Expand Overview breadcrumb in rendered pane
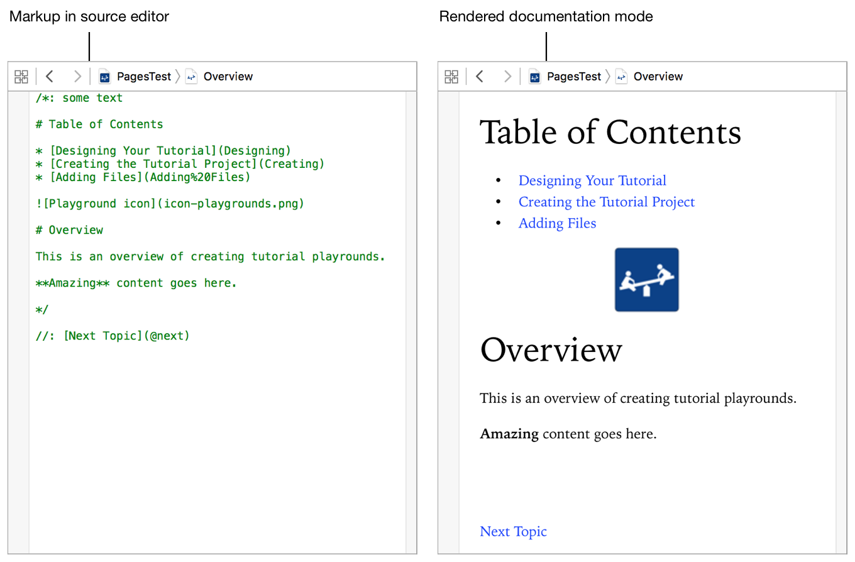This screenshot has height=562, width=855. coord(658,77)
